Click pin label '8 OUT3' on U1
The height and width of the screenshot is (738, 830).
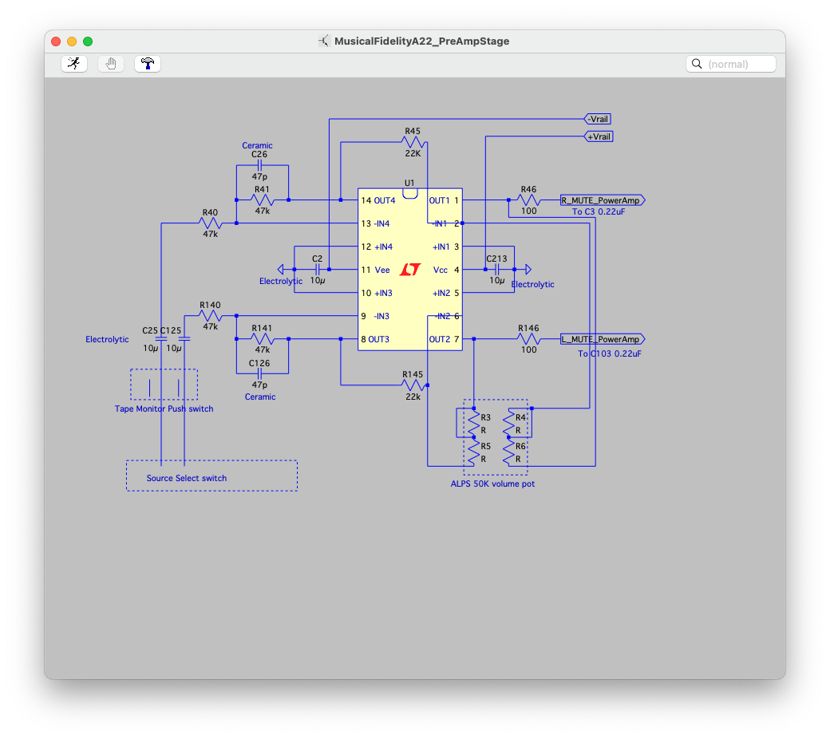(375, 339)
